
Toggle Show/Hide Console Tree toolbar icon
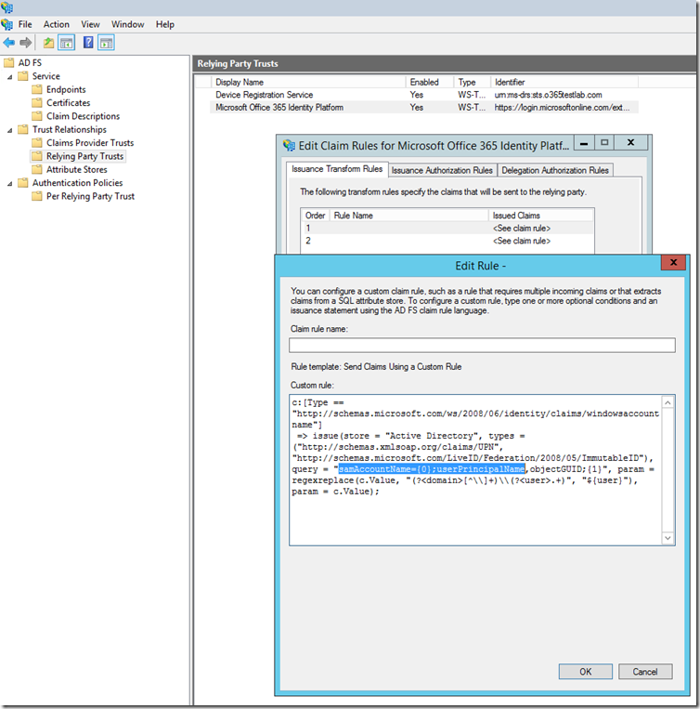click(x=67, y=43)
